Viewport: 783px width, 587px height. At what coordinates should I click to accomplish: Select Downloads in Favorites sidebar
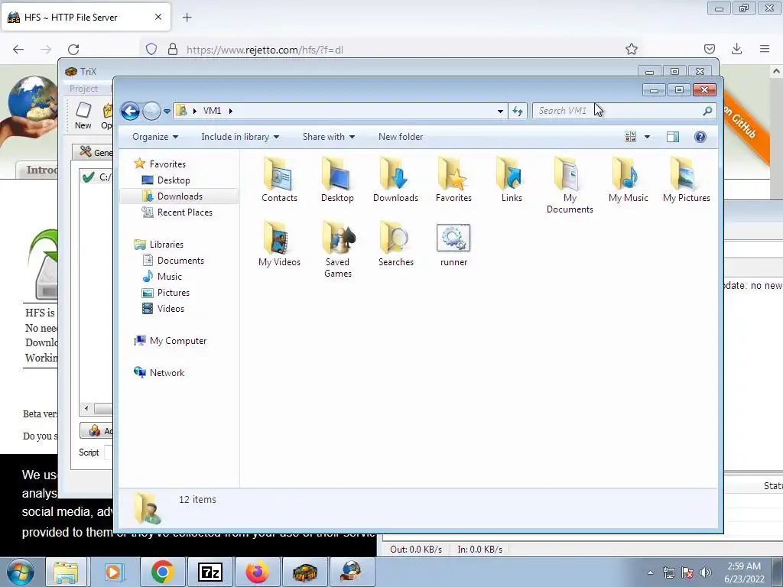pyautogui.click(x=179, y=196)
